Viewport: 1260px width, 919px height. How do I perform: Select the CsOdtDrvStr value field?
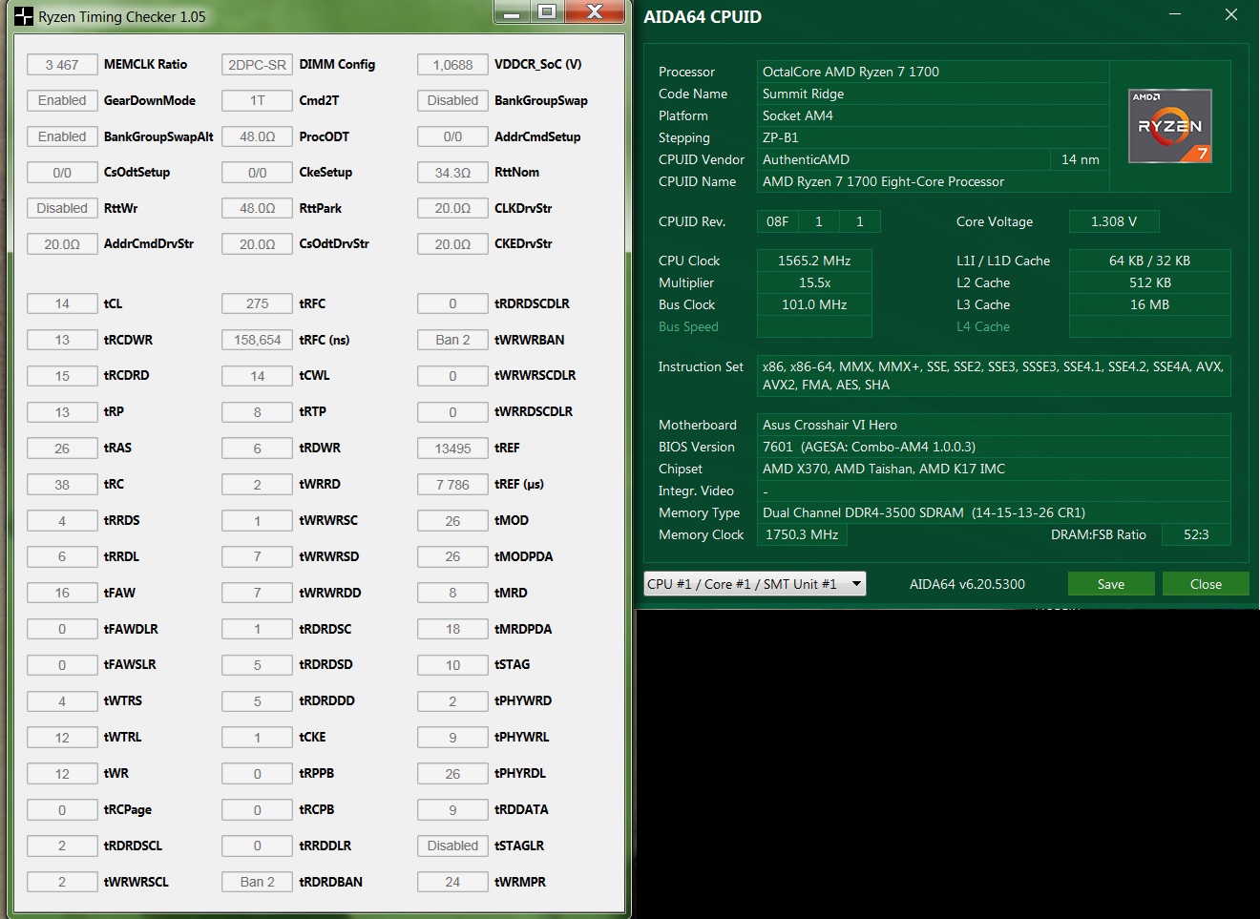coord(257,244)
